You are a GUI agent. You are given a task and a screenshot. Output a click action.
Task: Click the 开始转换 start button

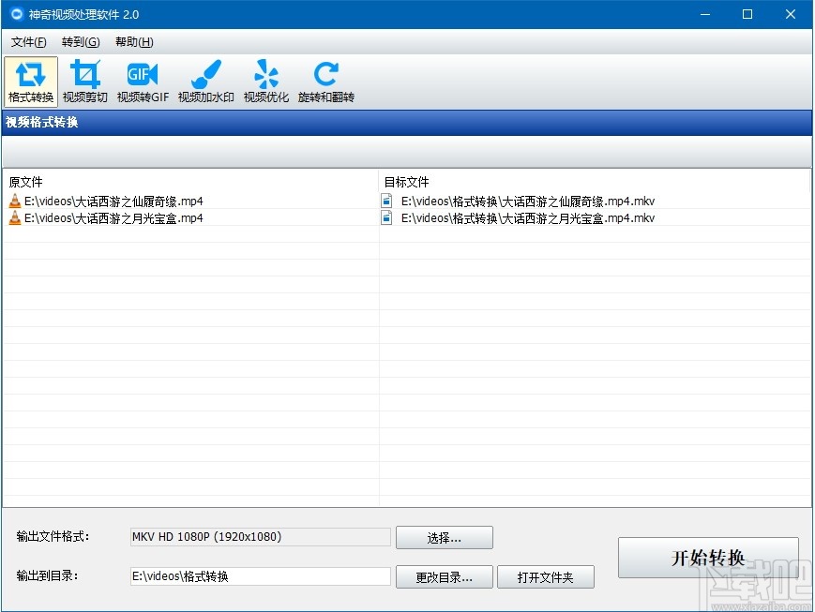coord(708,558)
